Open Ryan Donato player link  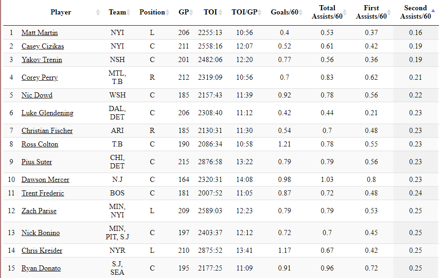pyautogui.click(x=41, y=268)
